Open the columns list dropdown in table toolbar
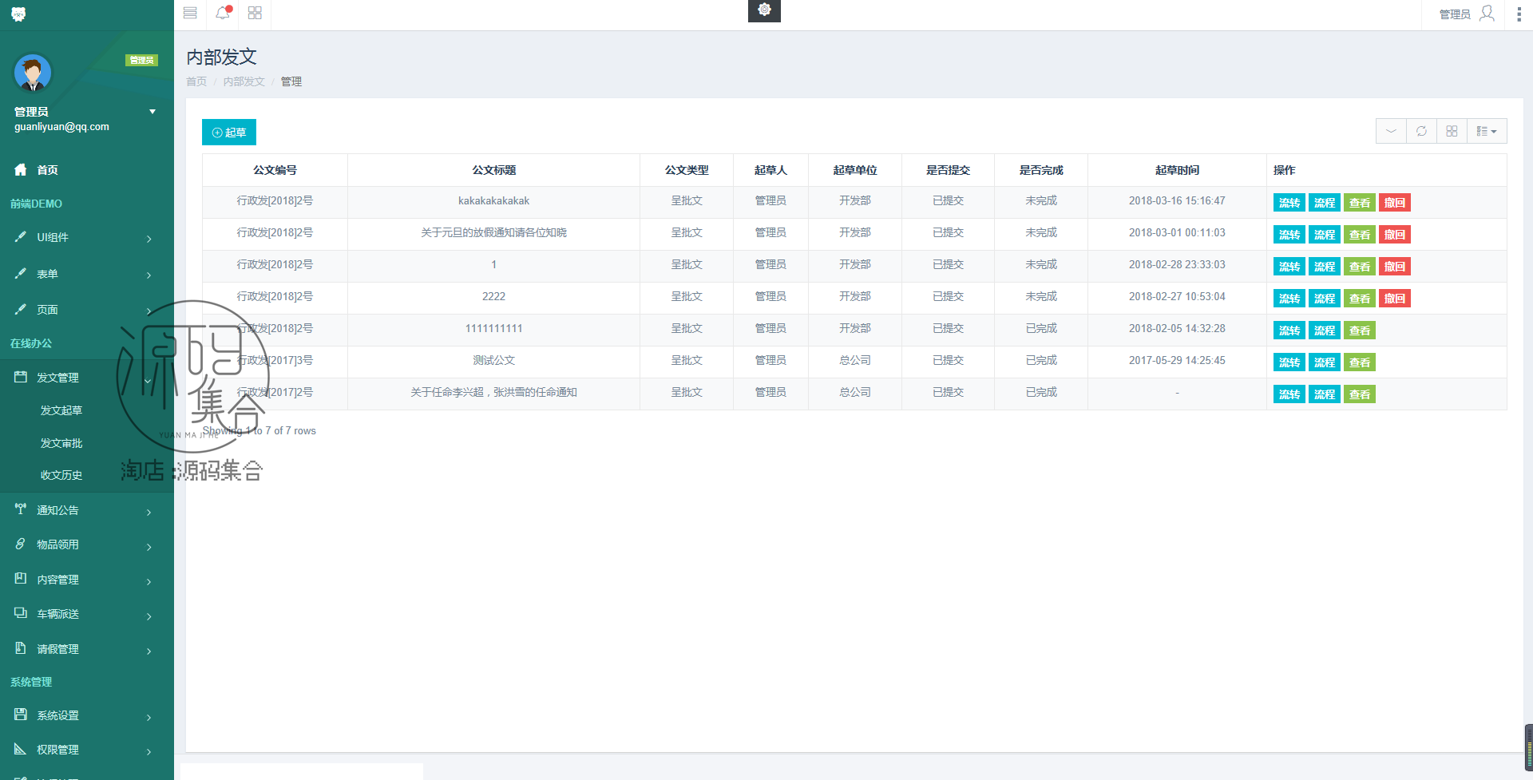 coord(1487,131)
